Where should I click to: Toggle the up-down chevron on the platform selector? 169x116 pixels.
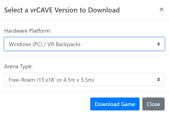[159, 44]
